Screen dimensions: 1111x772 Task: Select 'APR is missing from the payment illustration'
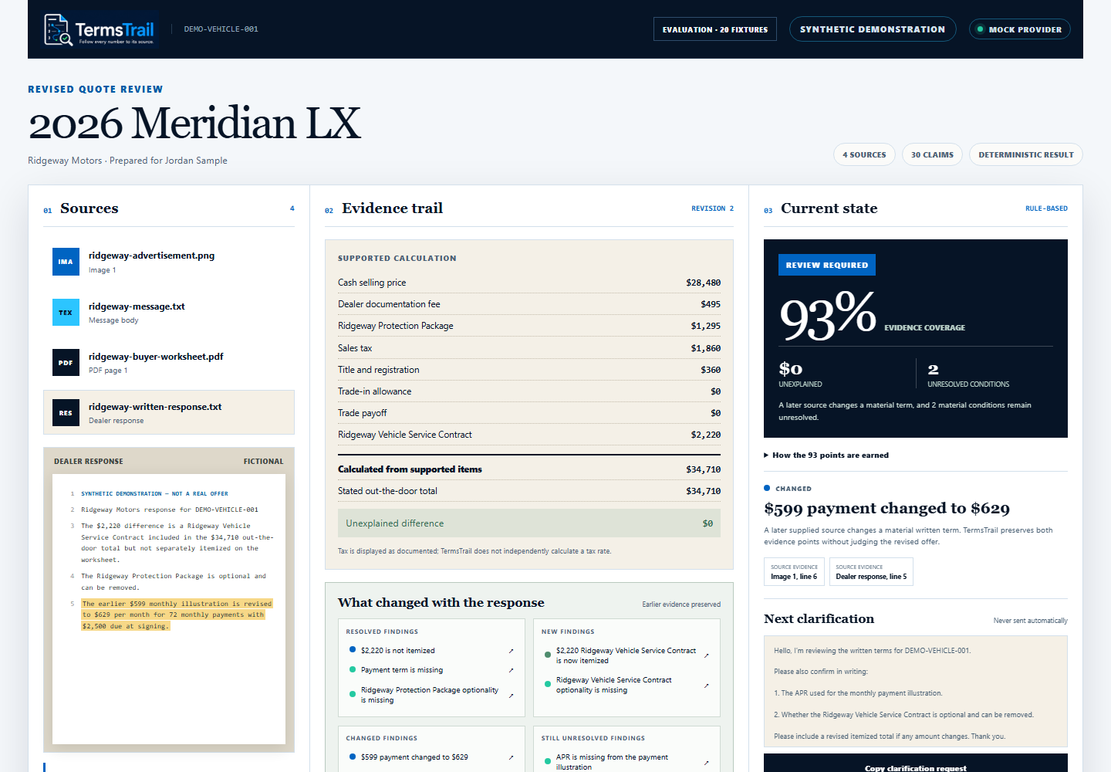point(626,763)
